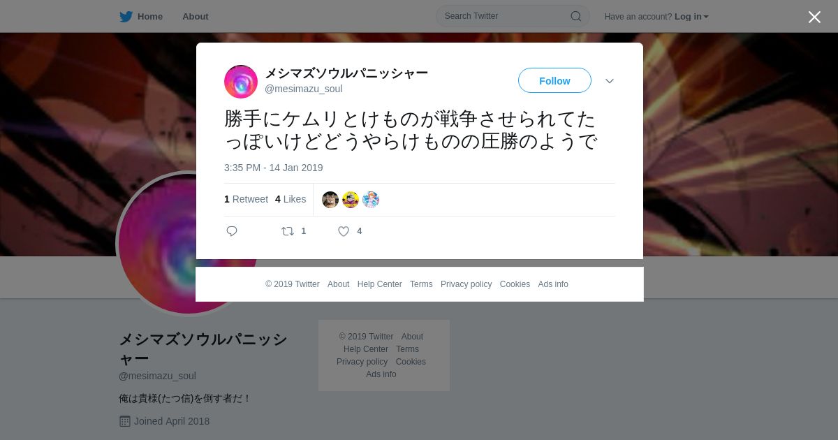This screenshot has height=440, width=838.
Task: View the 1 Retweet list
Action: [246, 199]
